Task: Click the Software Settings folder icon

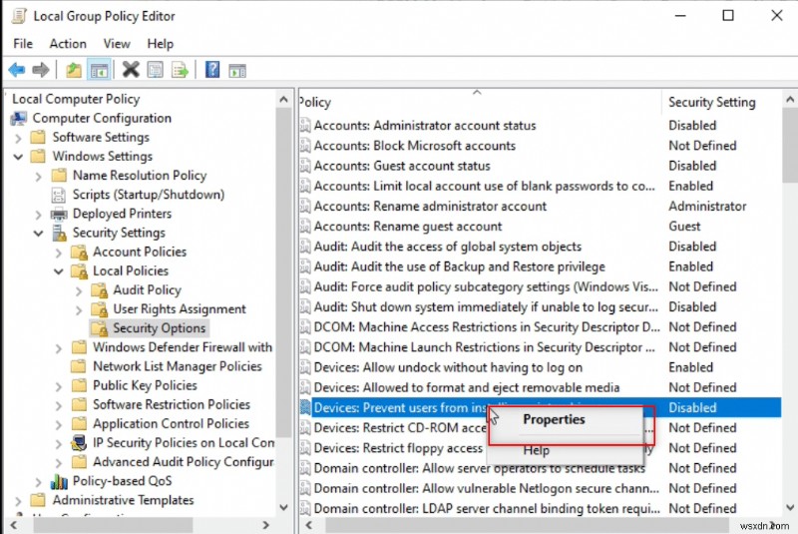Action: 38,138
